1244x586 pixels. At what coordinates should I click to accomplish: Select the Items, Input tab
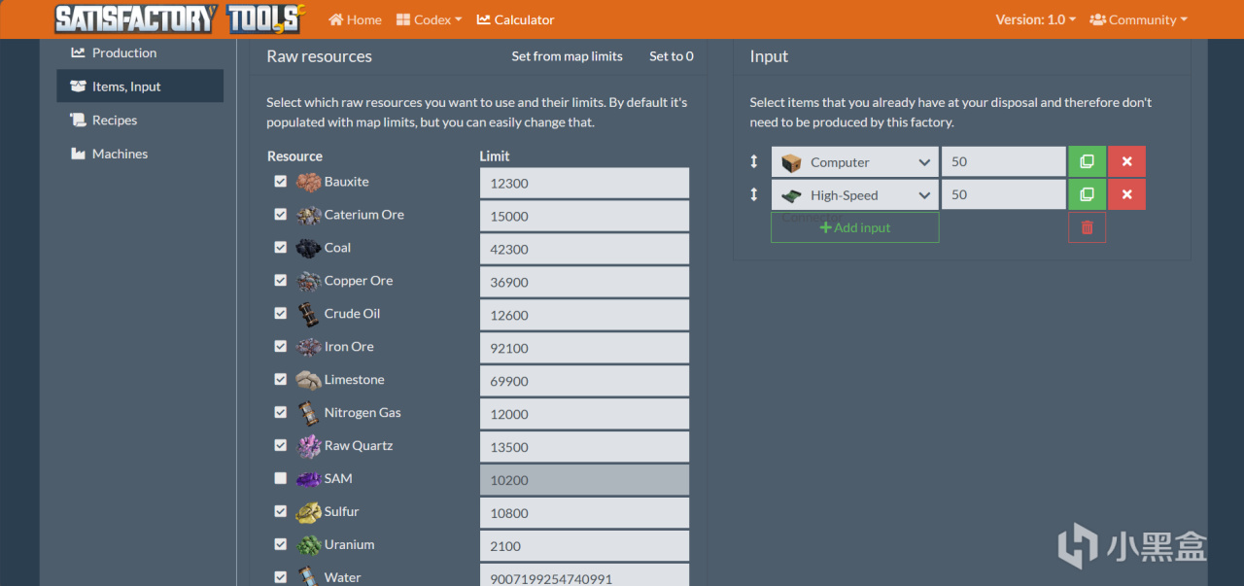pos(140,86)
